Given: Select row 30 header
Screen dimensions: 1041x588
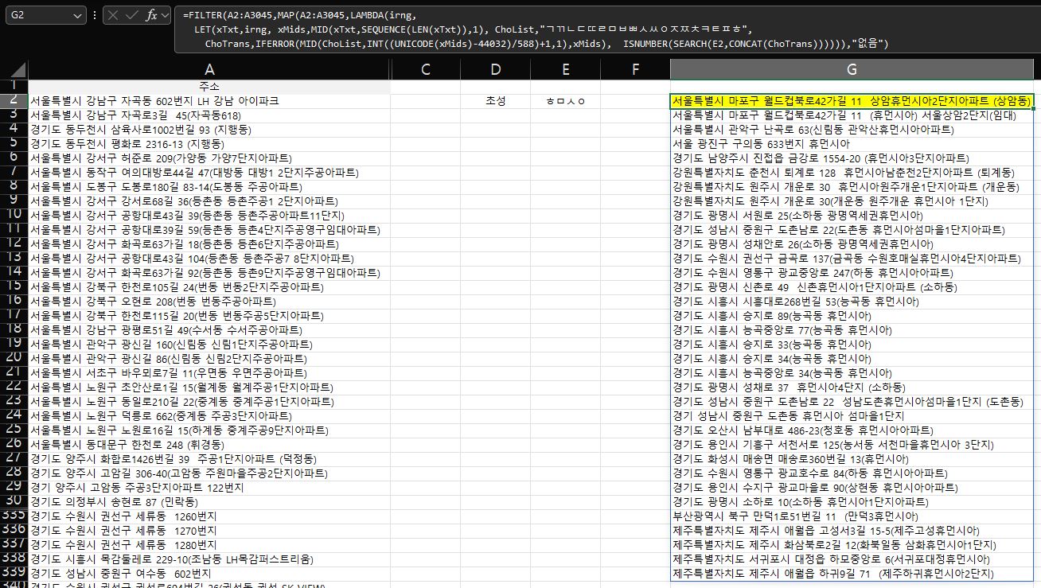Looking at the screenshot, I should tap(14, 501).
